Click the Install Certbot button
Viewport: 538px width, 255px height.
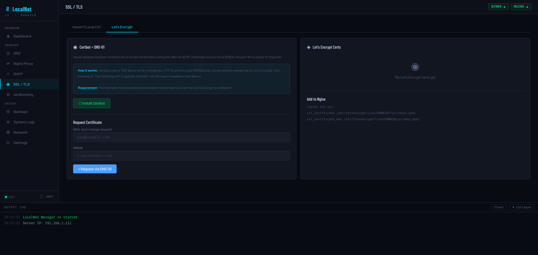[x=92, y=103]
